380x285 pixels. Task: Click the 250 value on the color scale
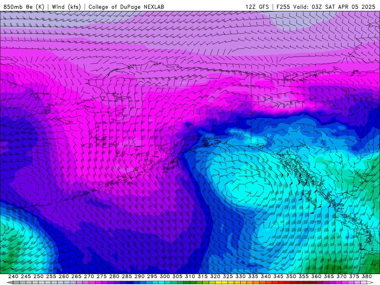click(38, 276)
